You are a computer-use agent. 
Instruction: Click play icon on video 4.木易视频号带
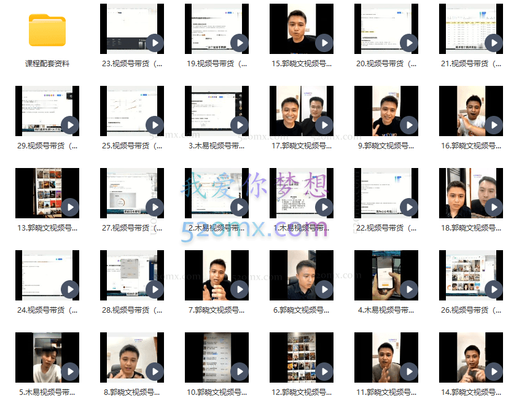[409, 289]
